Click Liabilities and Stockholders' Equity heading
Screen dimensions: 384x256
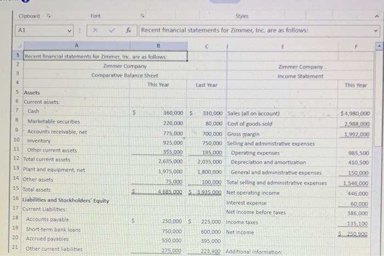[x=66, y=200]
